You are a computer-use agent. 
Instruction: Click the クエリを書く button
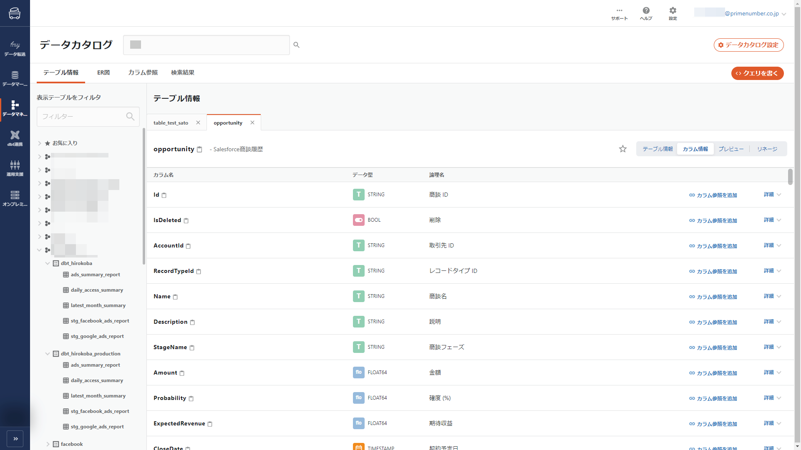pyautogui.click(x=757, y=73)
